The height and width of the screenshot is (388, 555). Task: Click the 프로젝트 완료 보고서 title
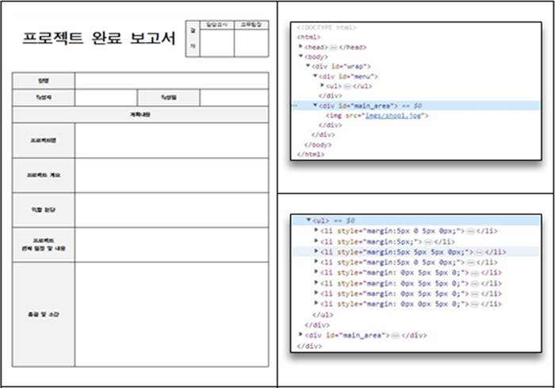click(99, 38)
